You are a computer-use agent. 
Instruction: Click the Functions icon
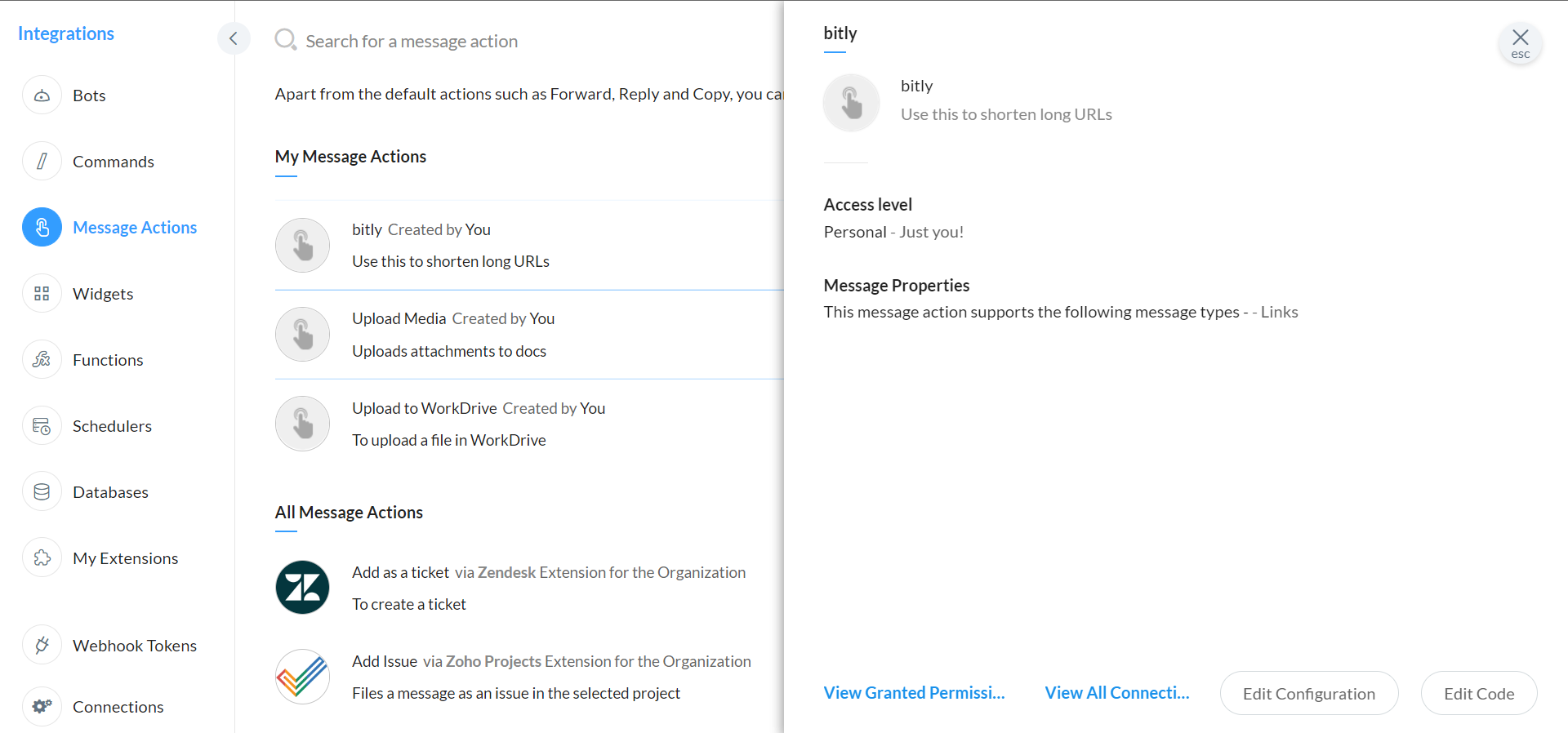tap(42, 360)
